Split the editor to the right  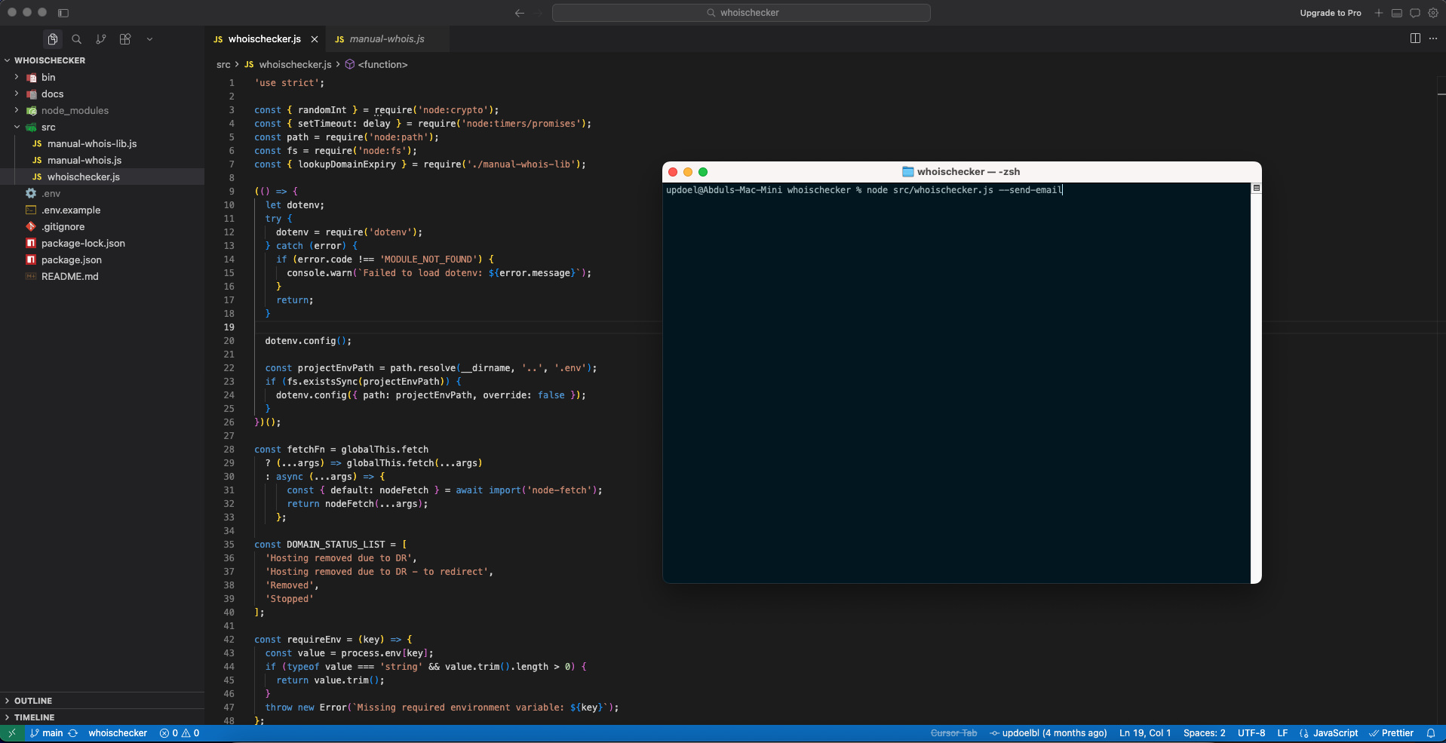tap(1415, 38)
